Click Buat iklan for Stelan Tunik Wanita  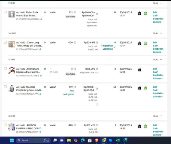[x=158, y=19]
